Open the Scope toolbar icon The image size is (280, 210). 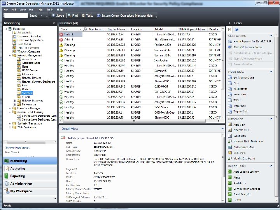pyautogui.click(x=53, y=16)
